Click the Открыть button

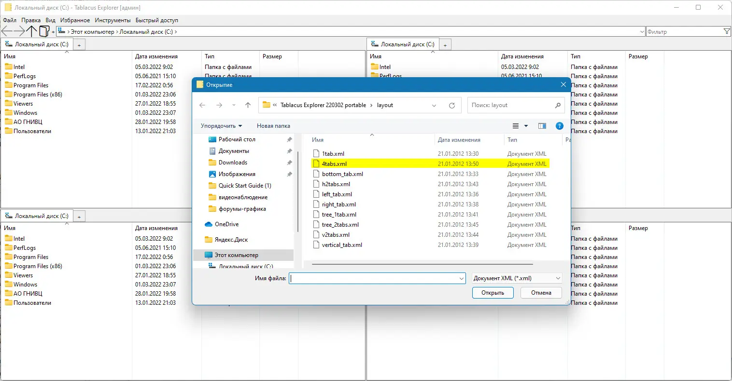pyautogui.click(x=493, y=293)
